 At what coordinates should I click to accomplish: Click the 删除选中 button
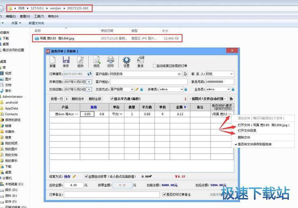coord(78,99)
